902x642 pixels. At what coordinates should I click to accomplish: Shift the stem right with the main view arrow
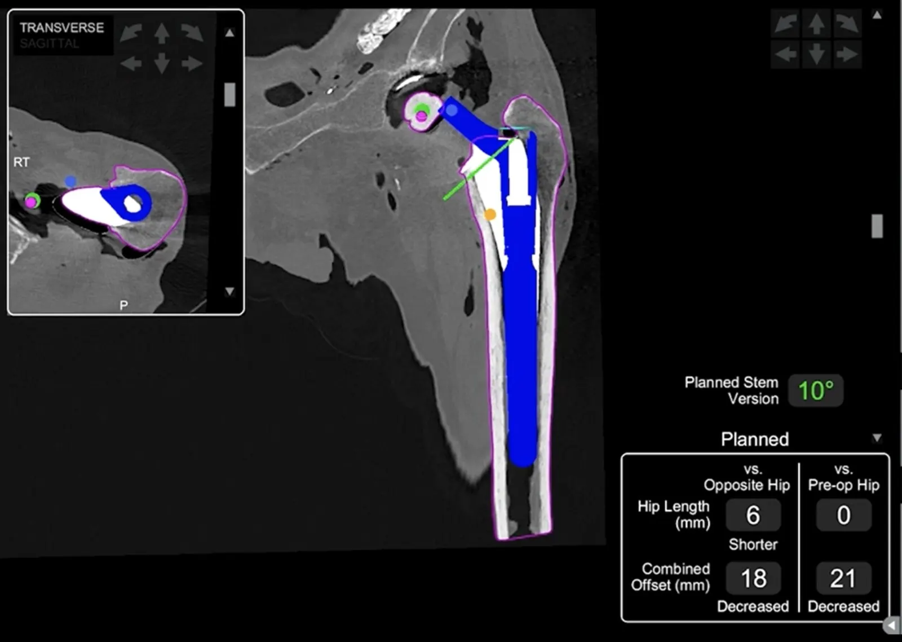coord(847,55)
